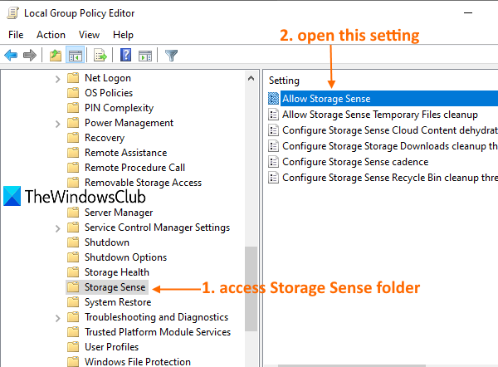
Task: Click the Forward arrow toolbar button
Action: [x=30, y=56]
